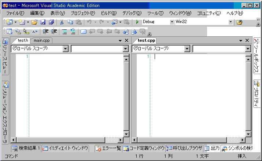Switch to the main.cpp tab

click(x=41, y=40)
